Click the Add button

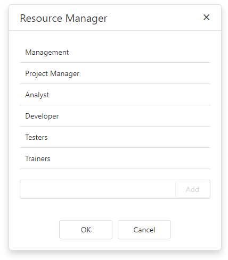192,189
